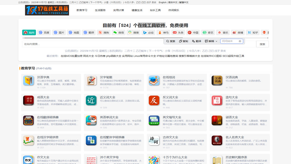This screenshot has height=164, width=291.
Task: Switch search engine to 百度
Action: click(44, 33)
